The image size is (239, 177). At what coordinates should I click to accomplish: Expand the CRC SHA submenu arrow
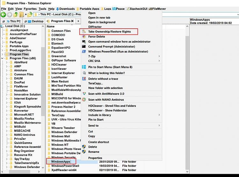159,61
